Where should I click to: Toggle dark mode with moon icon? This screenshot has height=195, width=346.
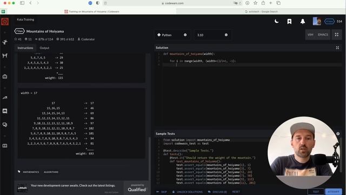coord(276,21)
